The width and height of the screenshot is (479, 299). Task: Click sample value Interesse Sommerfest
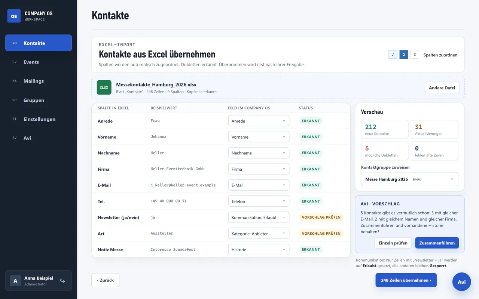tap(173, 249)
